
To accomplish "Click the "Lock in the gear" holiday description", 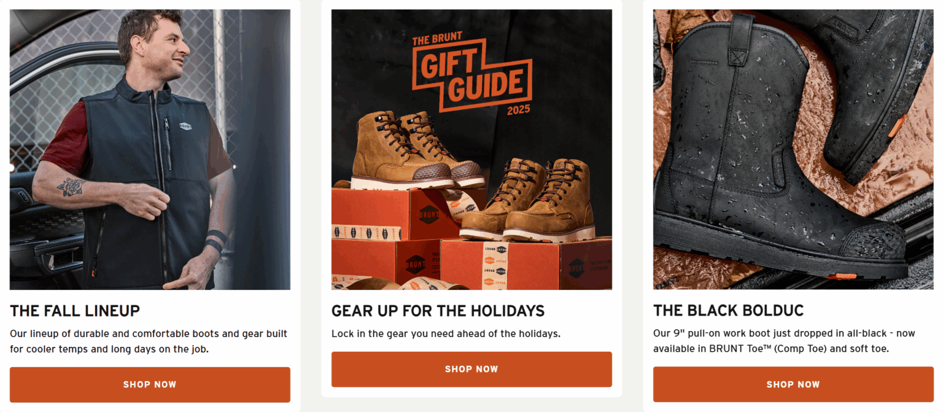I will [446, 334].
